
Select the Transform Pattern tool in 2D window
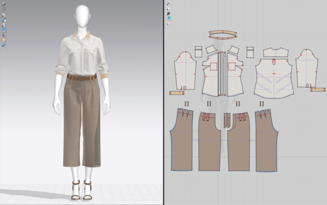coord(169,8)
